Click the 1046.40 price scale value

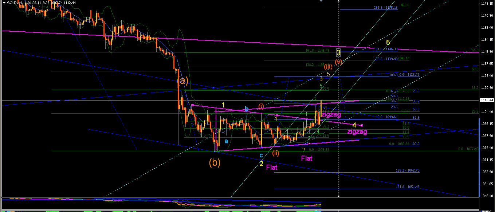pos(487,196)
